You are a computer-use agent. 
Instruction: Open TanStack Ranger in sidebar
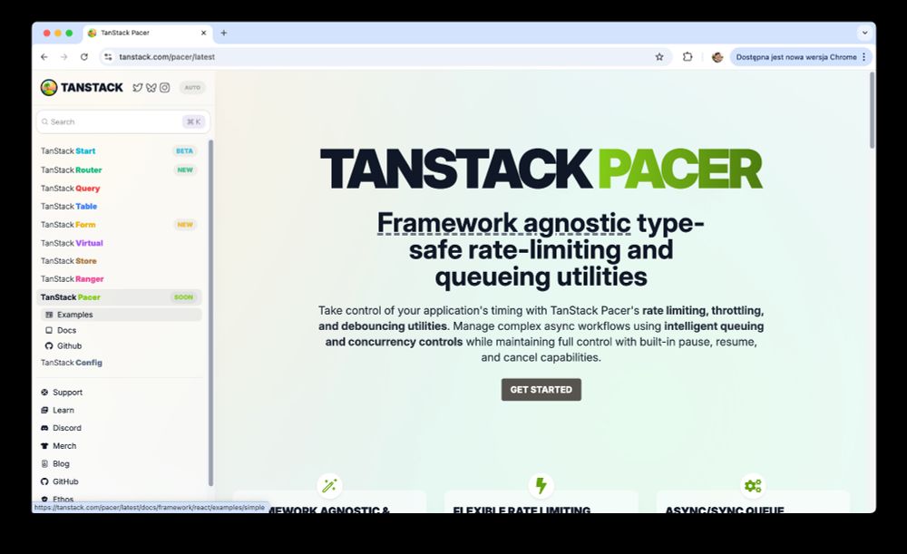point(119,278)
